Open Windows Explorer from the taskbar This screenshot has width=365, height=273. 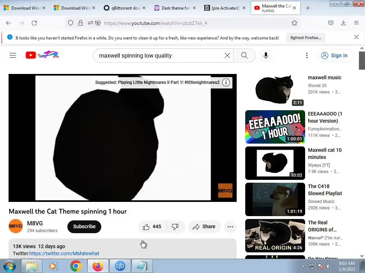point(32,266)
